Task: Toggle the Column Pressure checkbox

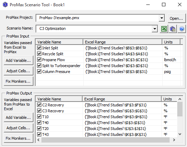Action: [x=39, y=72]
